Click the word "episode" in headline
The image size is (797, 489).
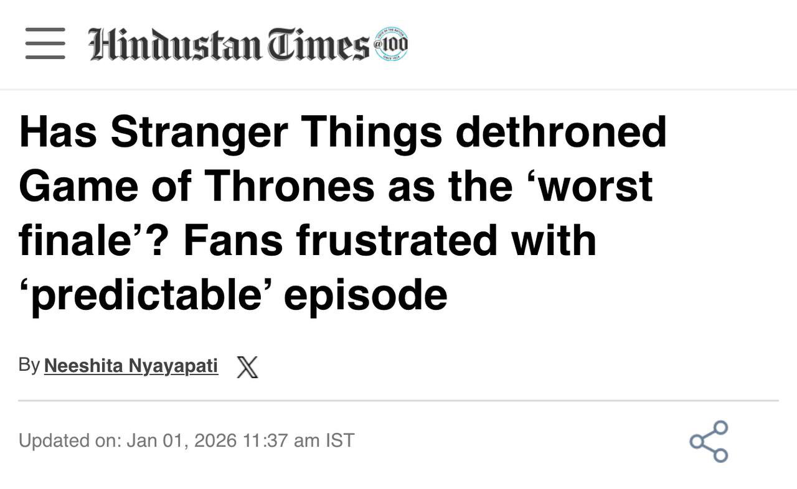365,294
